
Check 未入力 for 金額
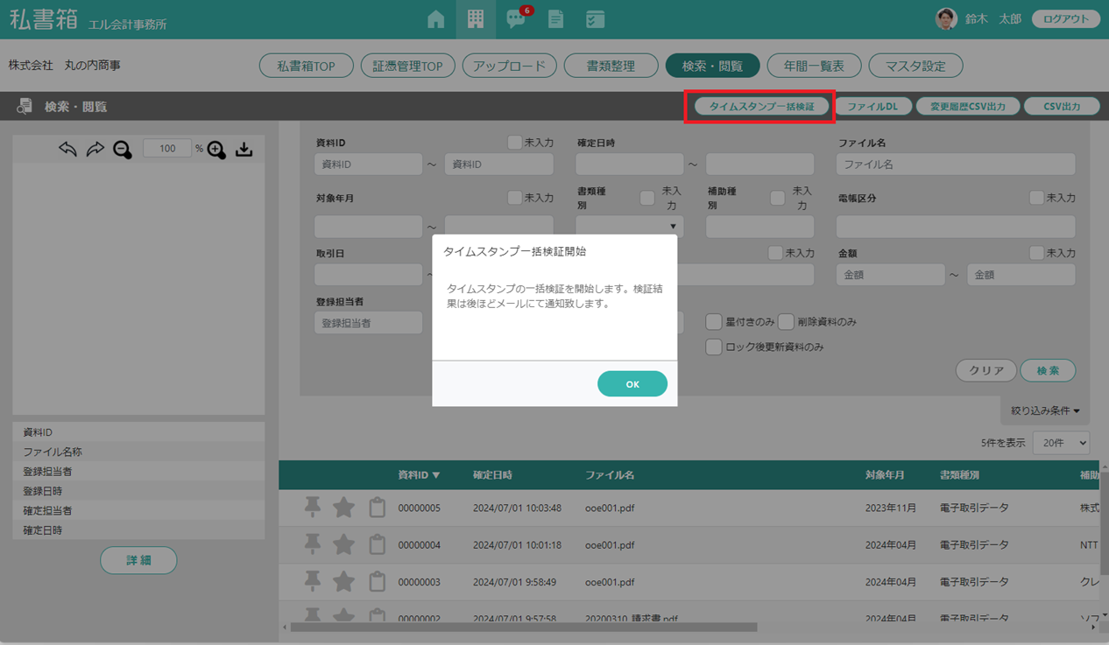(x=1036, y=252)
